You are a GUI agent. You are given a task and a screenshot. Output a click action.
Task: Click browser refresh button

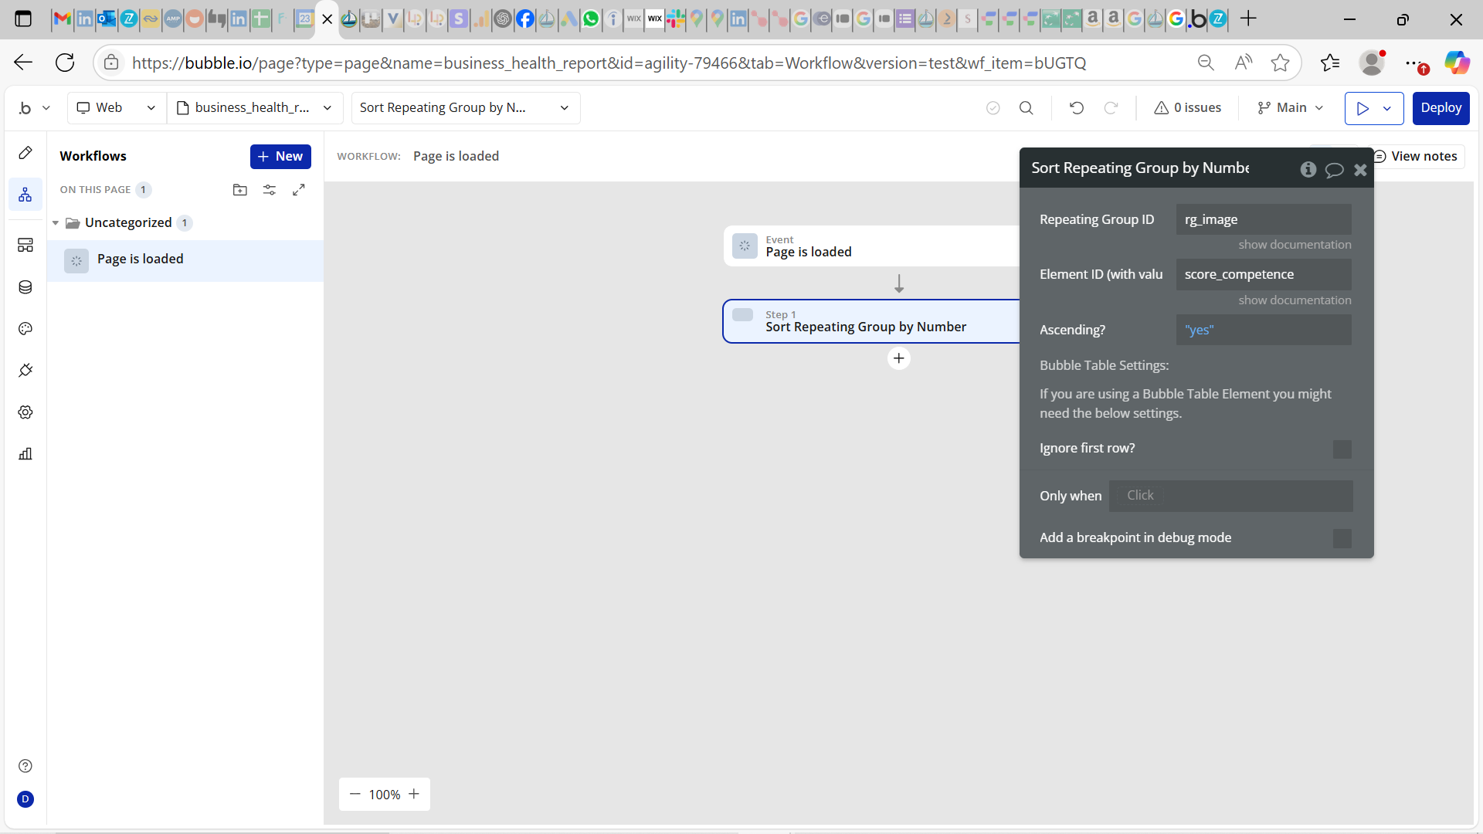click(65, 63)
